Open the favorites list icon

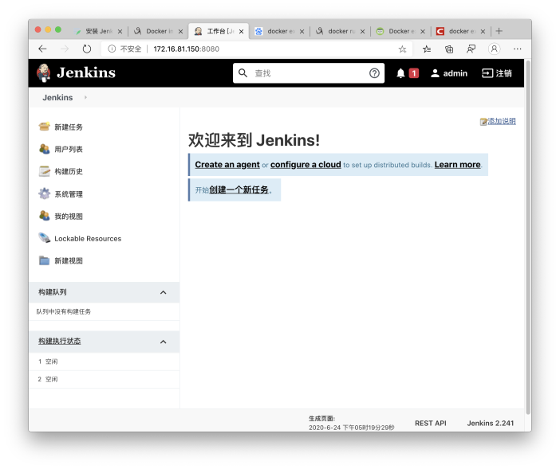pos(427,49)
